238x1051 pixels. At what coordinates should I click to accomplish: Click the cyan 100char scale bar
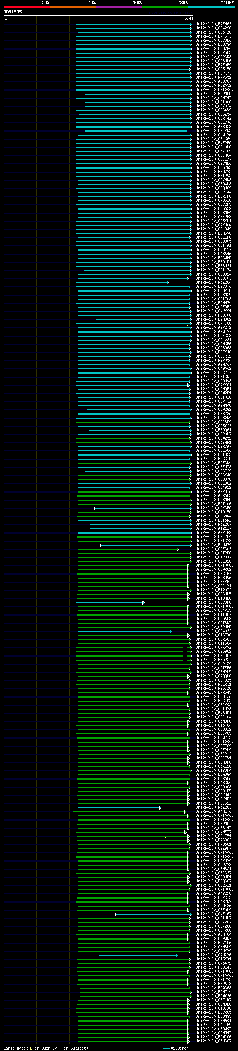click(166, 1048)
